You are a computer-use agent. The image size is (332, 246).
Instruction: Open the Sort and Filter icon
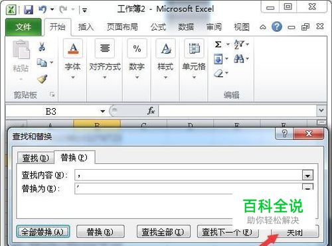coord(239,44)
